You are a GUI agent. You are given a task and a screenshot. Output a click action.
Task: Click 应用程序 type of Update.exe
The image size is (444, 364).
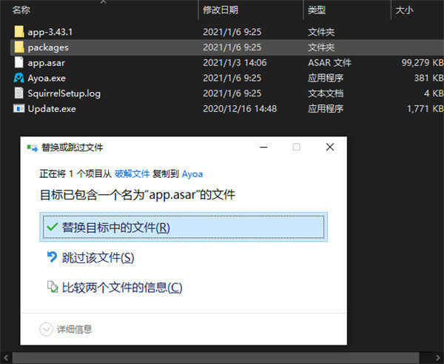pos(326,109)
